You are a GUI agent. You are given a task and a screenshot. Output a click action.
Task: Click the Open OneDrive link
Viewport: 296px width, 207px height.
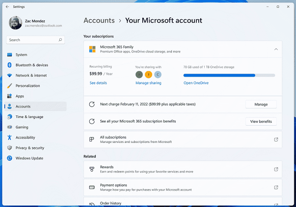tap(196, 83)
